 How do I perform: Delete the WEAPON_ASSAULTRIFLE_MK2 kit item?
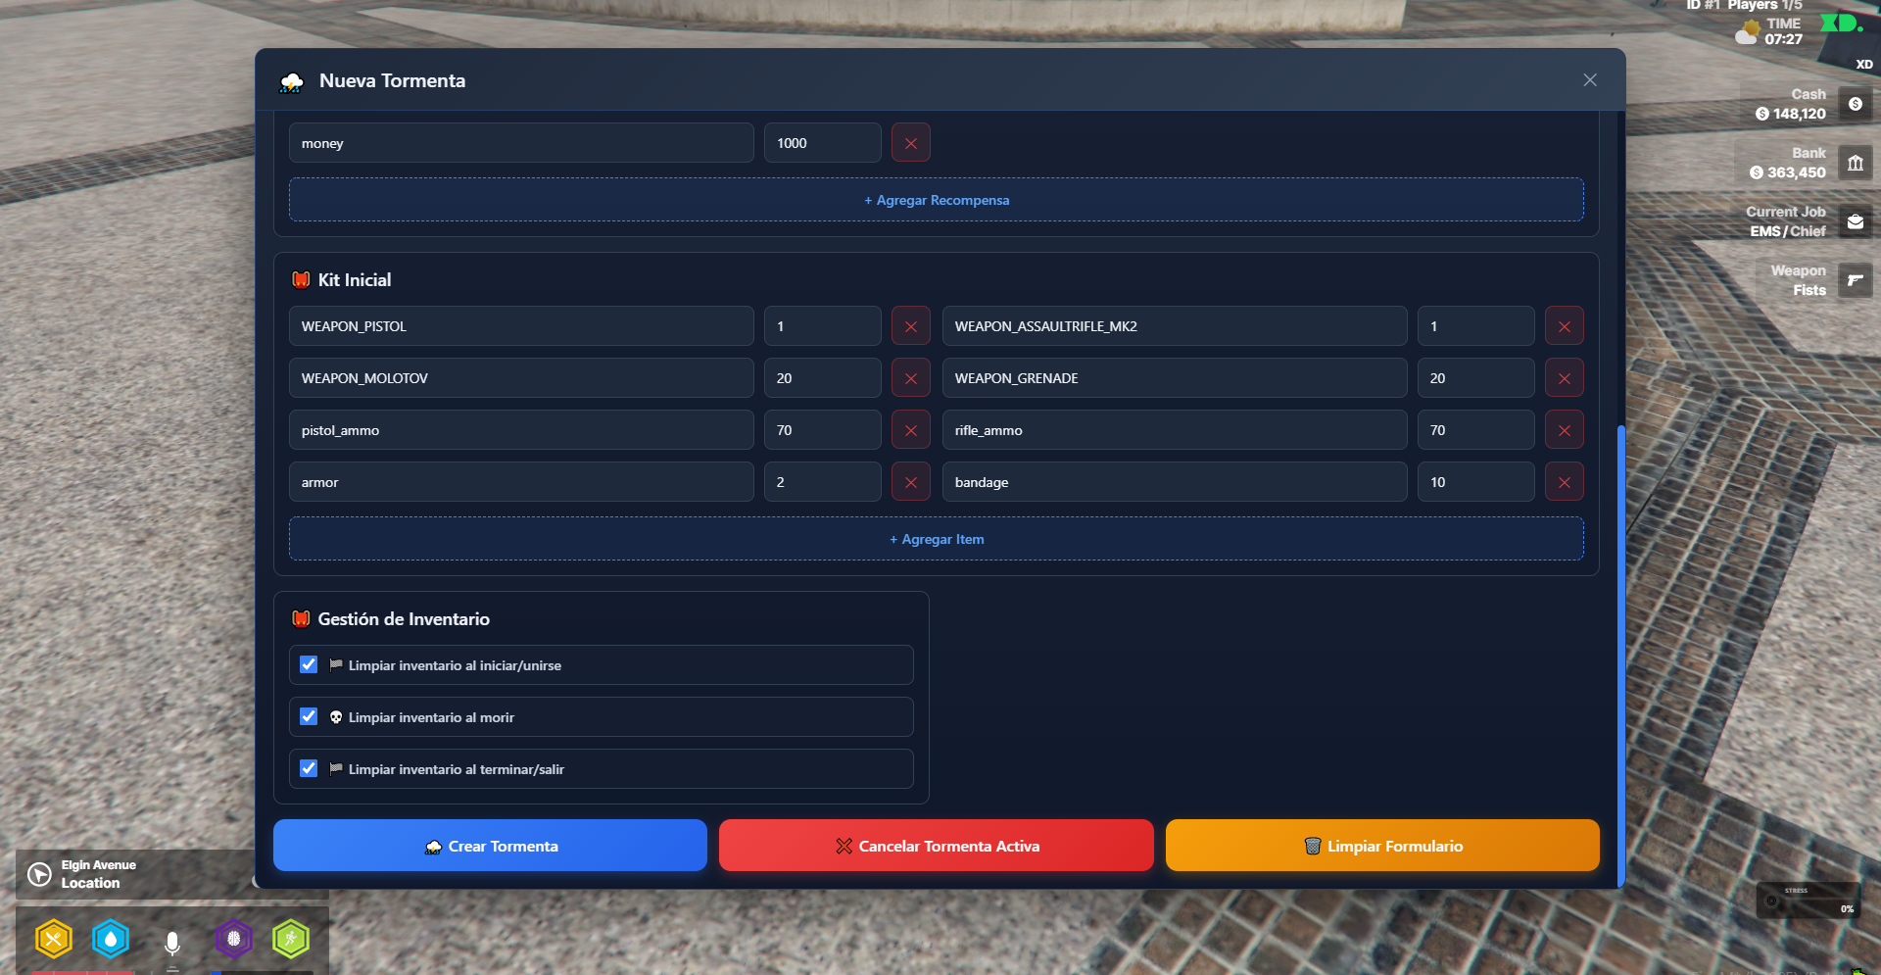(x=1564, y=326)
